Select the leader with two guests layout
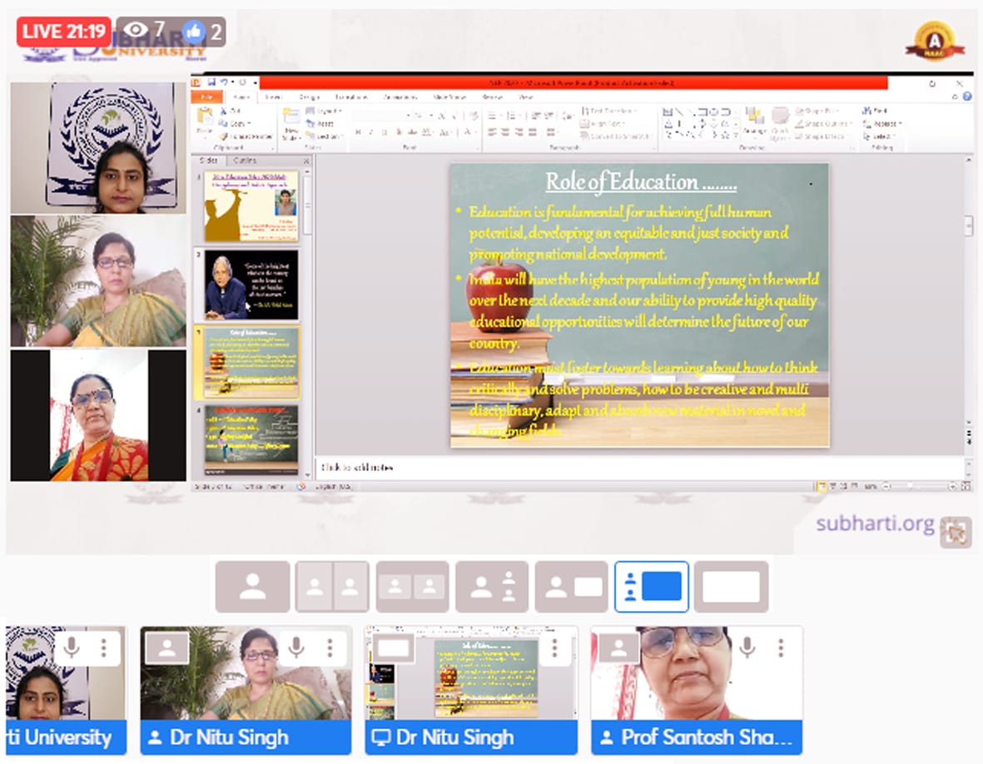The width and height of the screenshot is (983, 764). click(492, 587)
